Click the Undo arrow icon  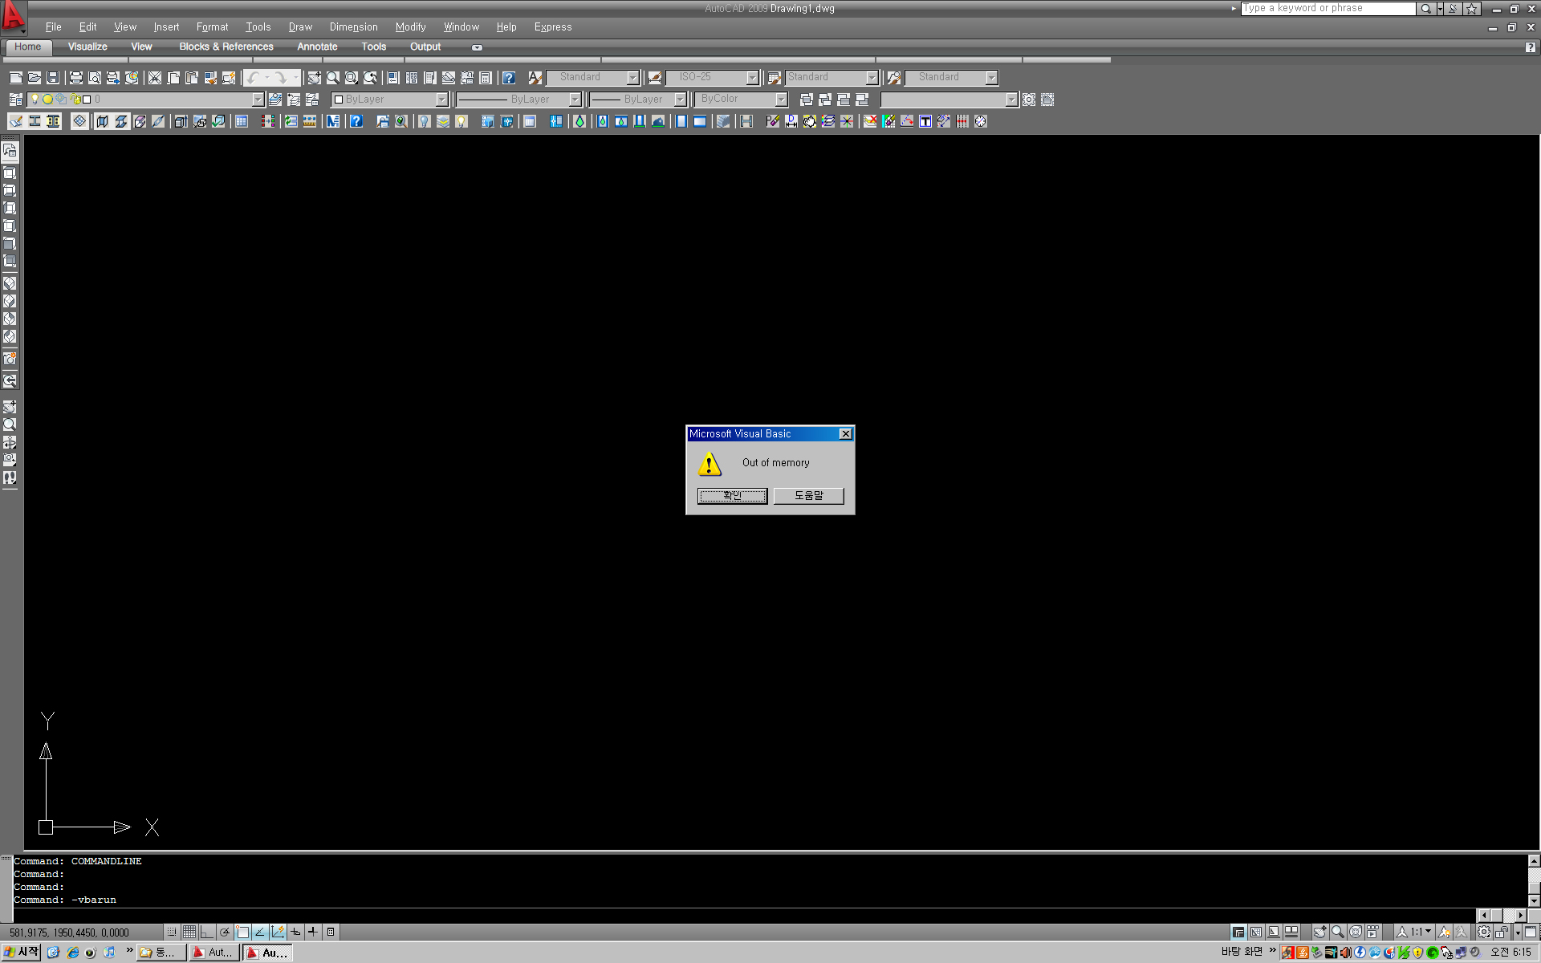pyautogui.click(x=254, y=78)
